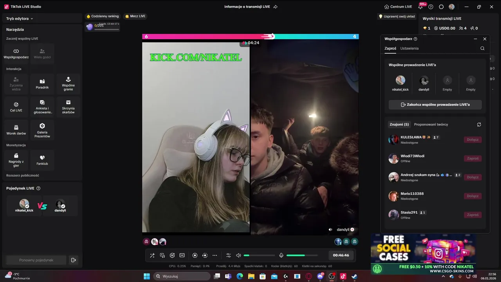The height and width of the screenshot is (282, 501).
Task: Open Steam from the taskbar
Action: (x=354, y=276)
